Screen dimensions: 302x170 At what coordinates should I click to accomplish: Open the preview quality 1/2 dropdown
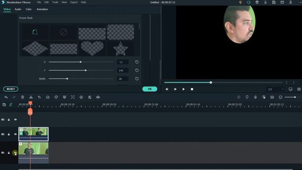tap(276, 89)
